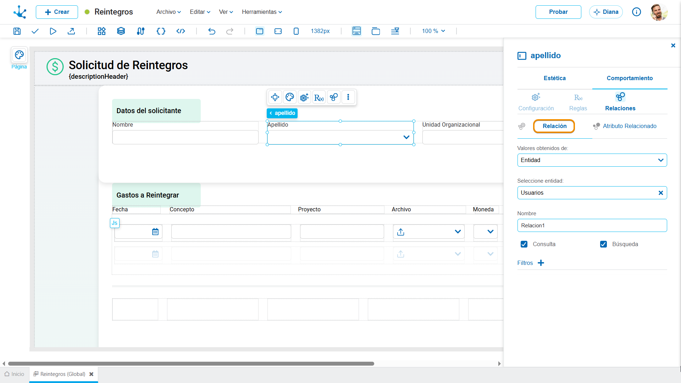Select the mobile viewport icon
Screen dimensions: 681x383
point(296,31)
